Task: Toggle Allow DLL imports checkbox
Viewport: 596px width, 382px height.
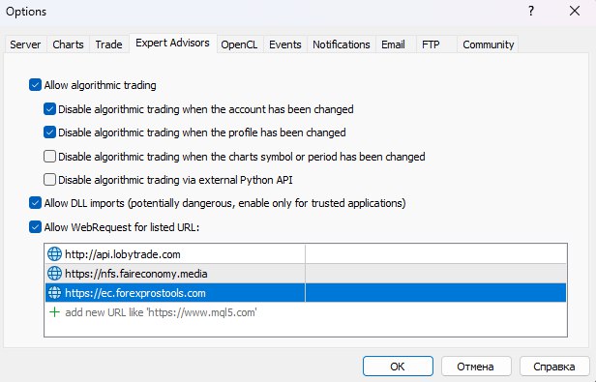Action: point(35,203)
